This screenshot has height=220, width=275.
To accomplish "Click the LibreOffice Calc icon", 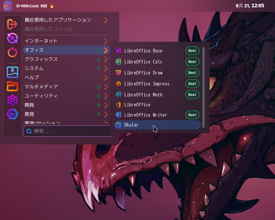I will (x=118, y=62).
